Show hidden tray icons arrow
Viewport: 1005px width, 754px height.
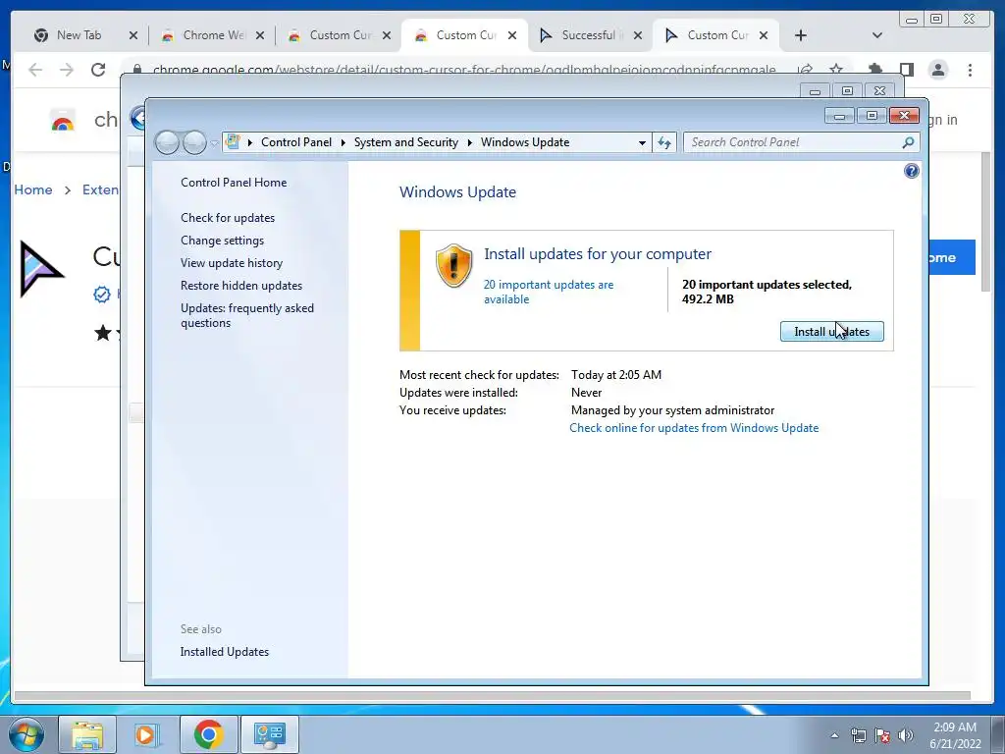[834, 735]
